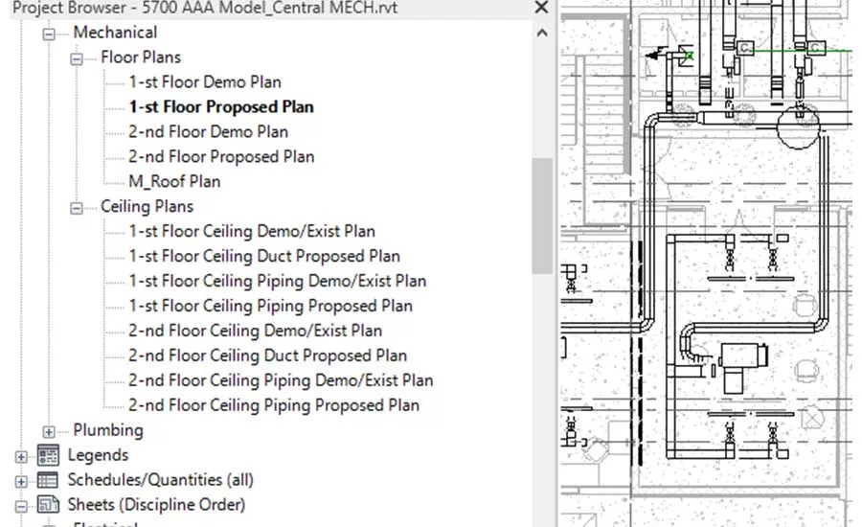Screen dimensions: 862x527
Task: Open 2-nd Floor Demo Plan
Action: click(209, 131)
